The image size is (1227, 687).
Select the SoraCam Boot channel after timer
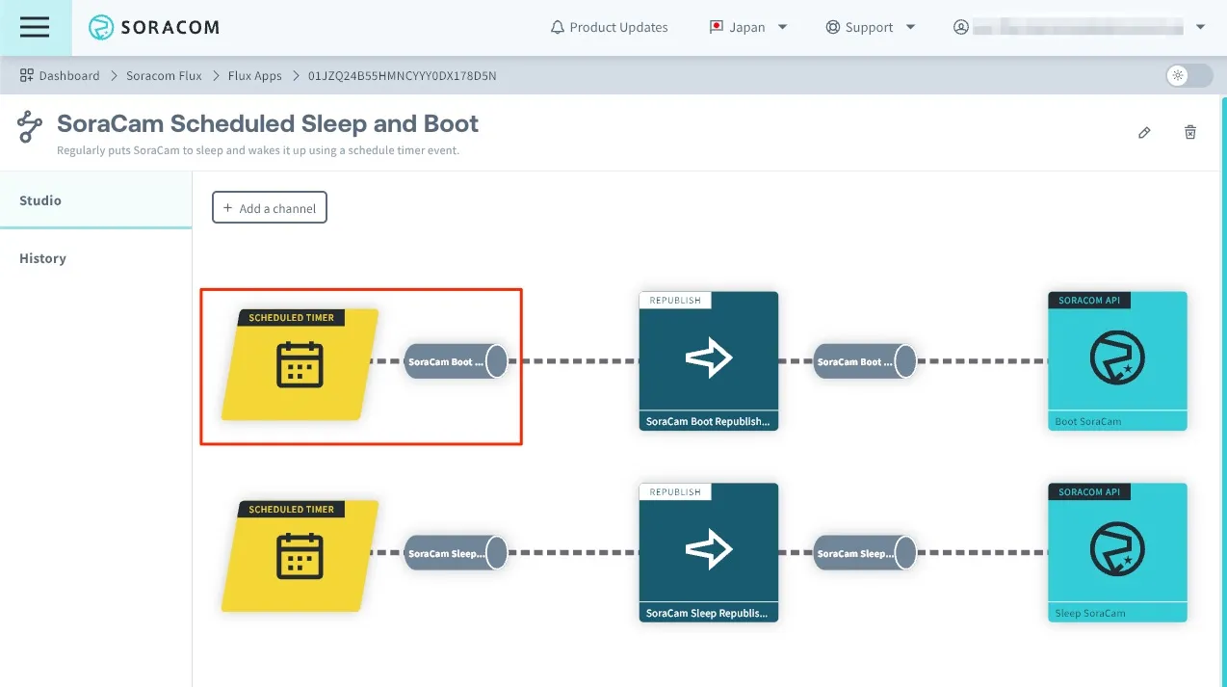[456, 361]
